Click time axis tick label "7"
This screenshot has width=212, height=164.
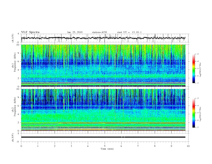tap(138, 146)
